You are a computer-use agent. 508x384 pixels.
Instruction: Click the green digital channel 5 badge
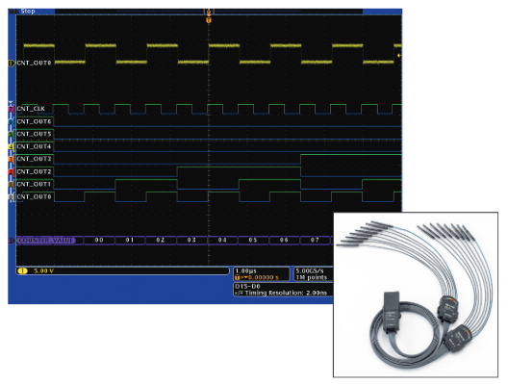(12, 134)
